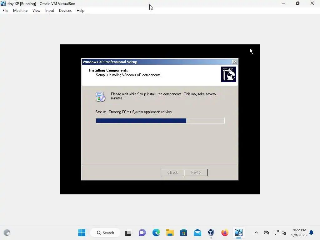This screenshot has width=320, height=240.
Task: Open the Devices menu
Action: pyautogui.click(x=65, y=11)
